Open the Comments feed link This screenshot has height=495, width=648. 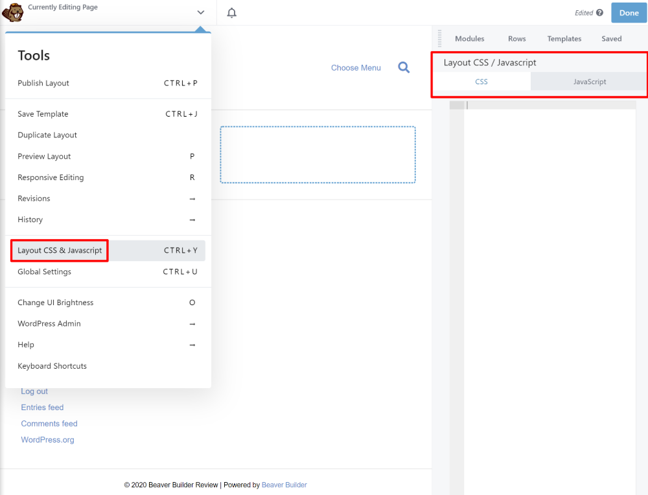(49, 424)
